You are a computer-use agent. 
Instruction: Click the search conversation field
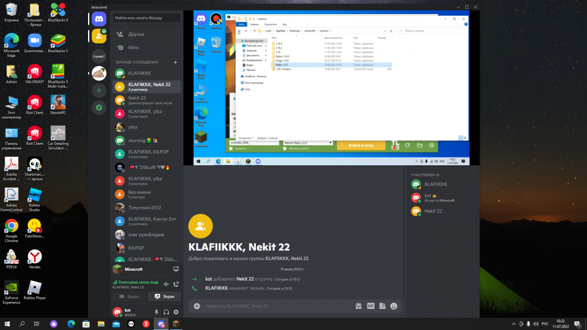146,18
